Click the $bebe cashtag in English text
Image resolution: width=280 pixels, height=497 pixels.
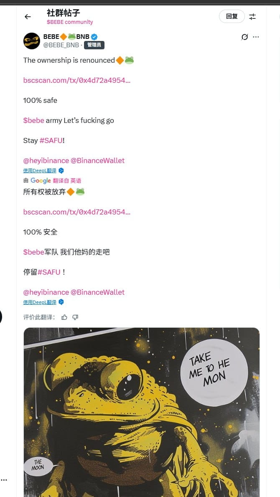pyautogui.click(x=33, y=120)
